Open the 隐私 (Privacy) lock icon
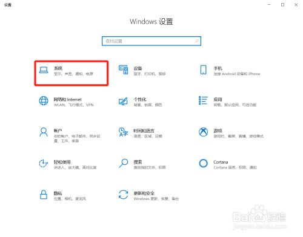Screen dimensions: 303x237 point(44,195)
